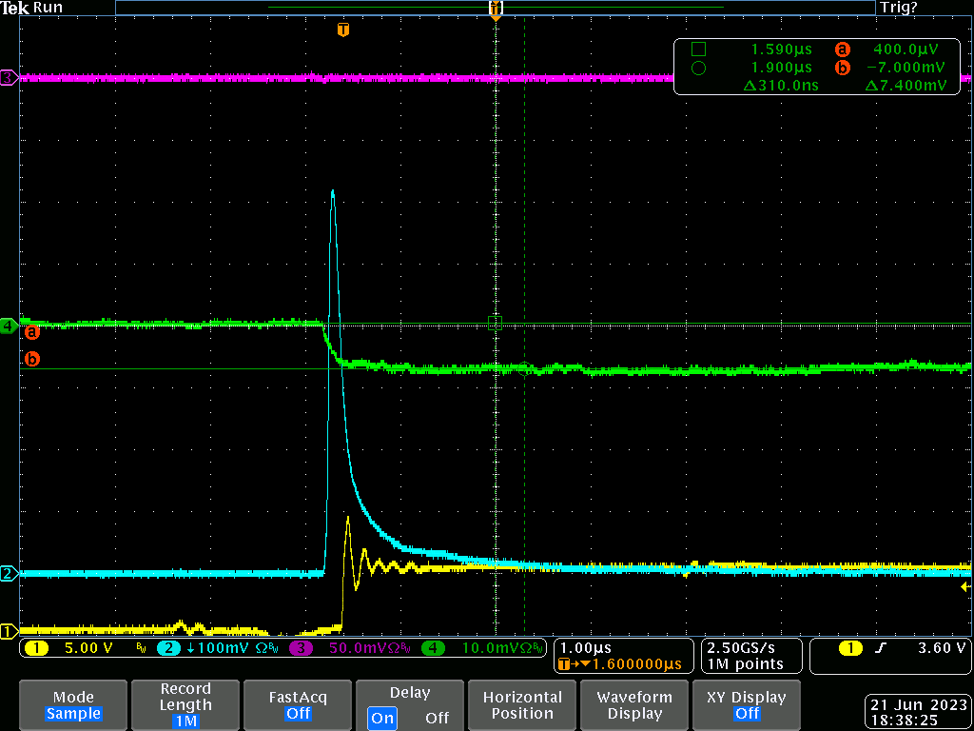This screenshot has width=974, height=731.
Task: Open the Record Length 1M selector
Action: click(x=185, y=705)
